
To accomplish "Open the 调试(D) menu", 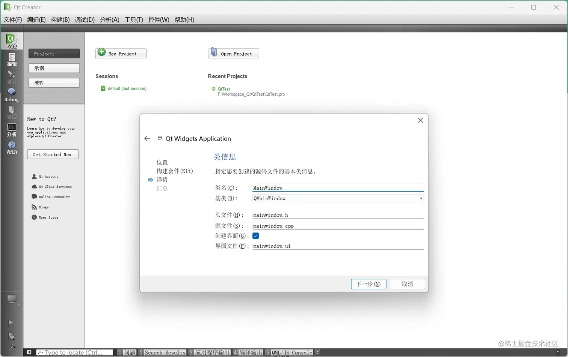I will pos(85,19).
